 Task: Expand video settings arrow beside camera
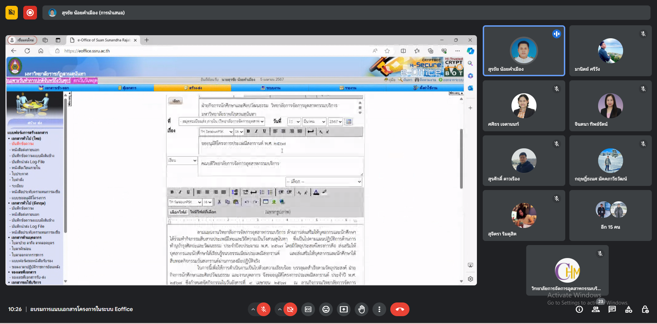click(280, 309)
